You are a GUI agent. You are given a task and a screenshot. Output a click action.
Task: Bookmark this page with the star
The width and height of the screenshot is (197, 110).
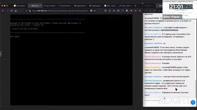coord(95,11)
